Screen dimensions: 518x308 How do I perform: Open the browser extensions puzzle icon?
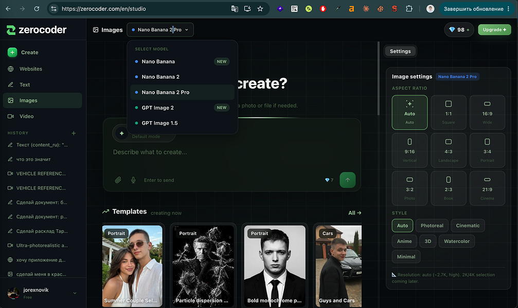point(409,9)
